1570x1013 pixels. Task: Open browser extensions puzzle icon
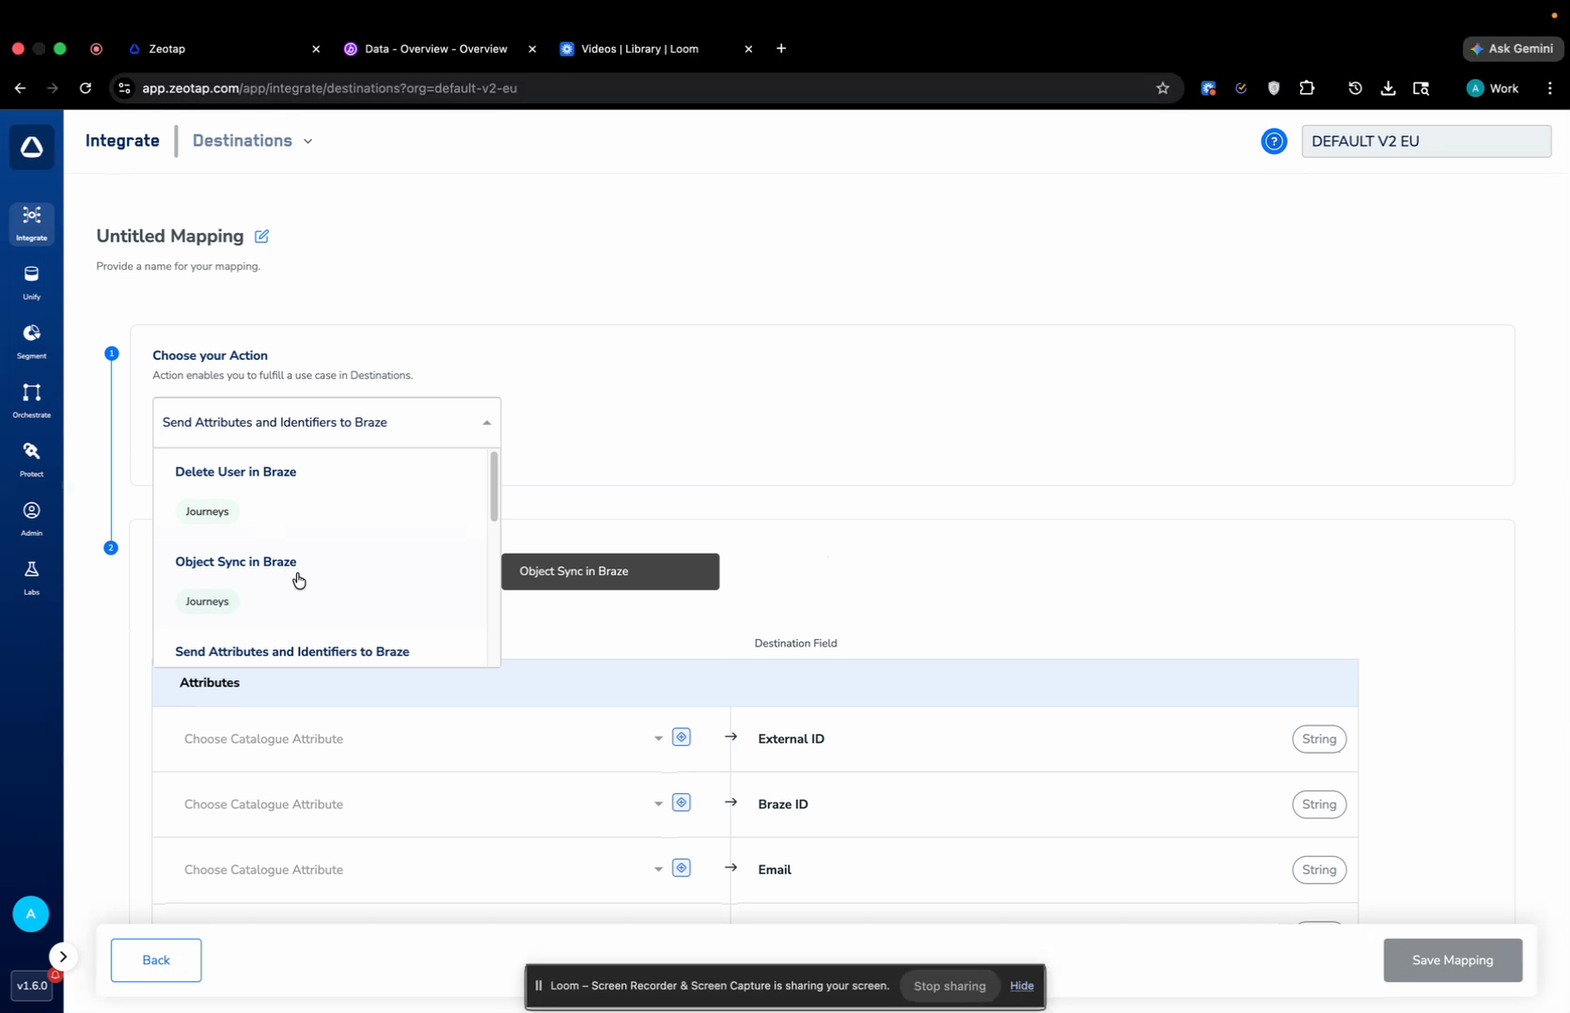point(1307,88)
